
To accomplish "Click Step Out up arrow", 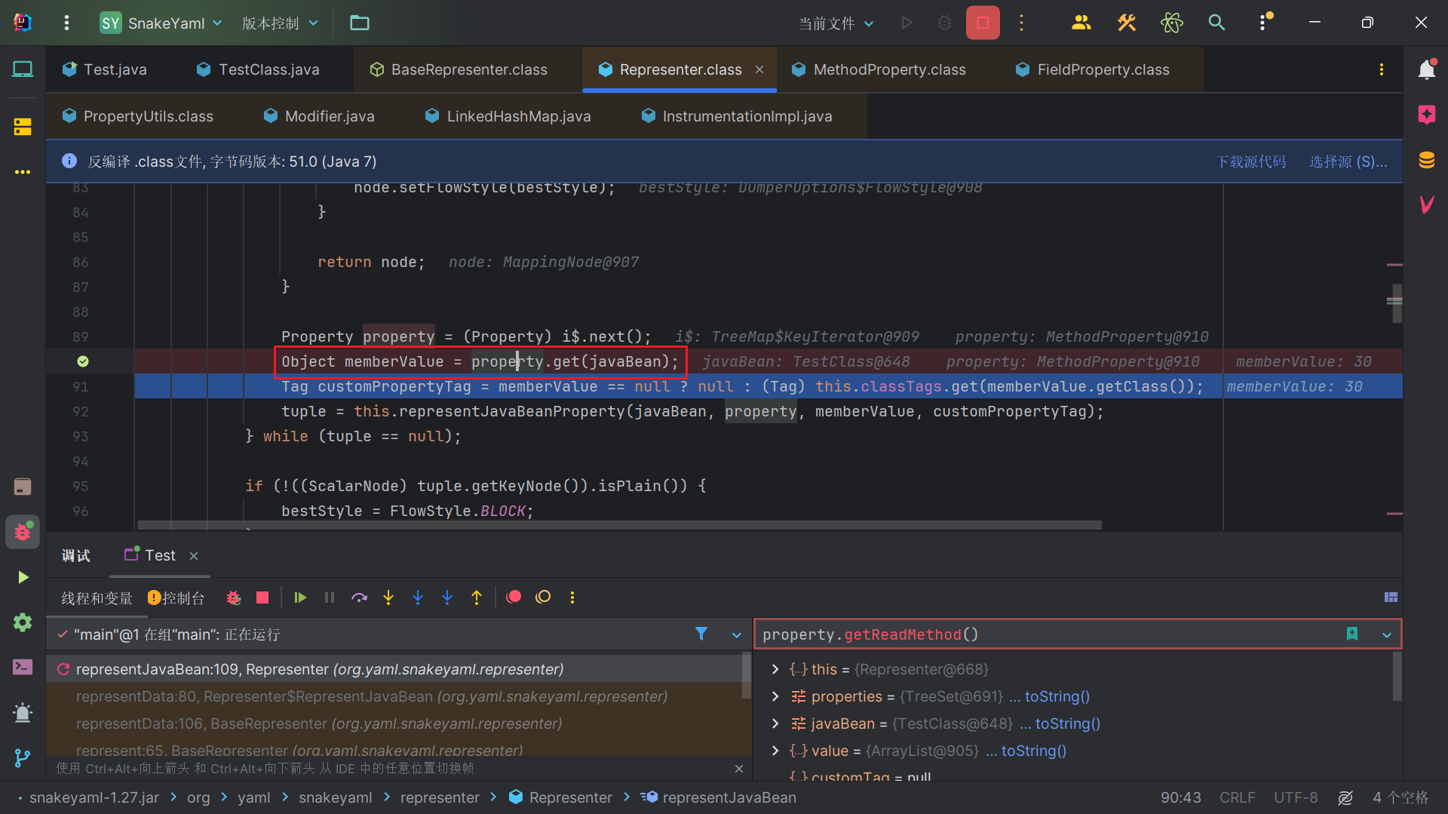I will coord(477,597).
